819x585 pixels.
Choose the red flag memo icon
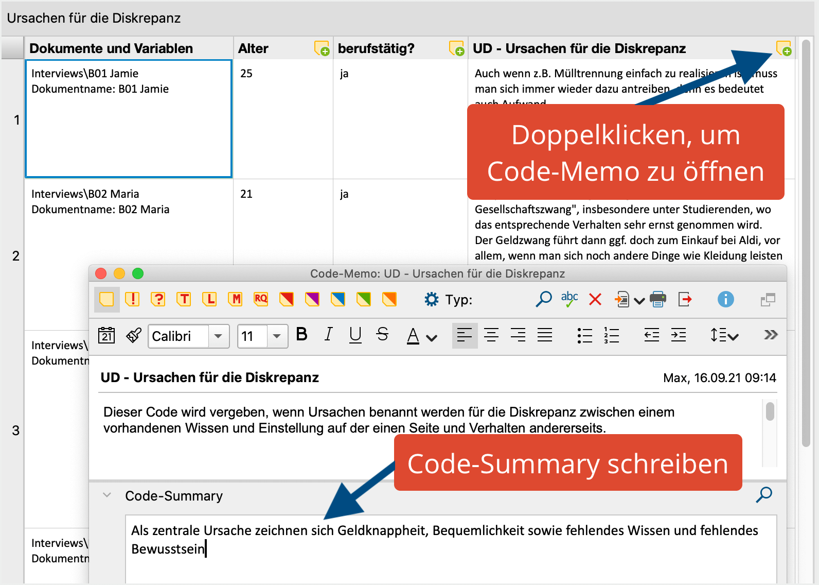click(287, 299)
